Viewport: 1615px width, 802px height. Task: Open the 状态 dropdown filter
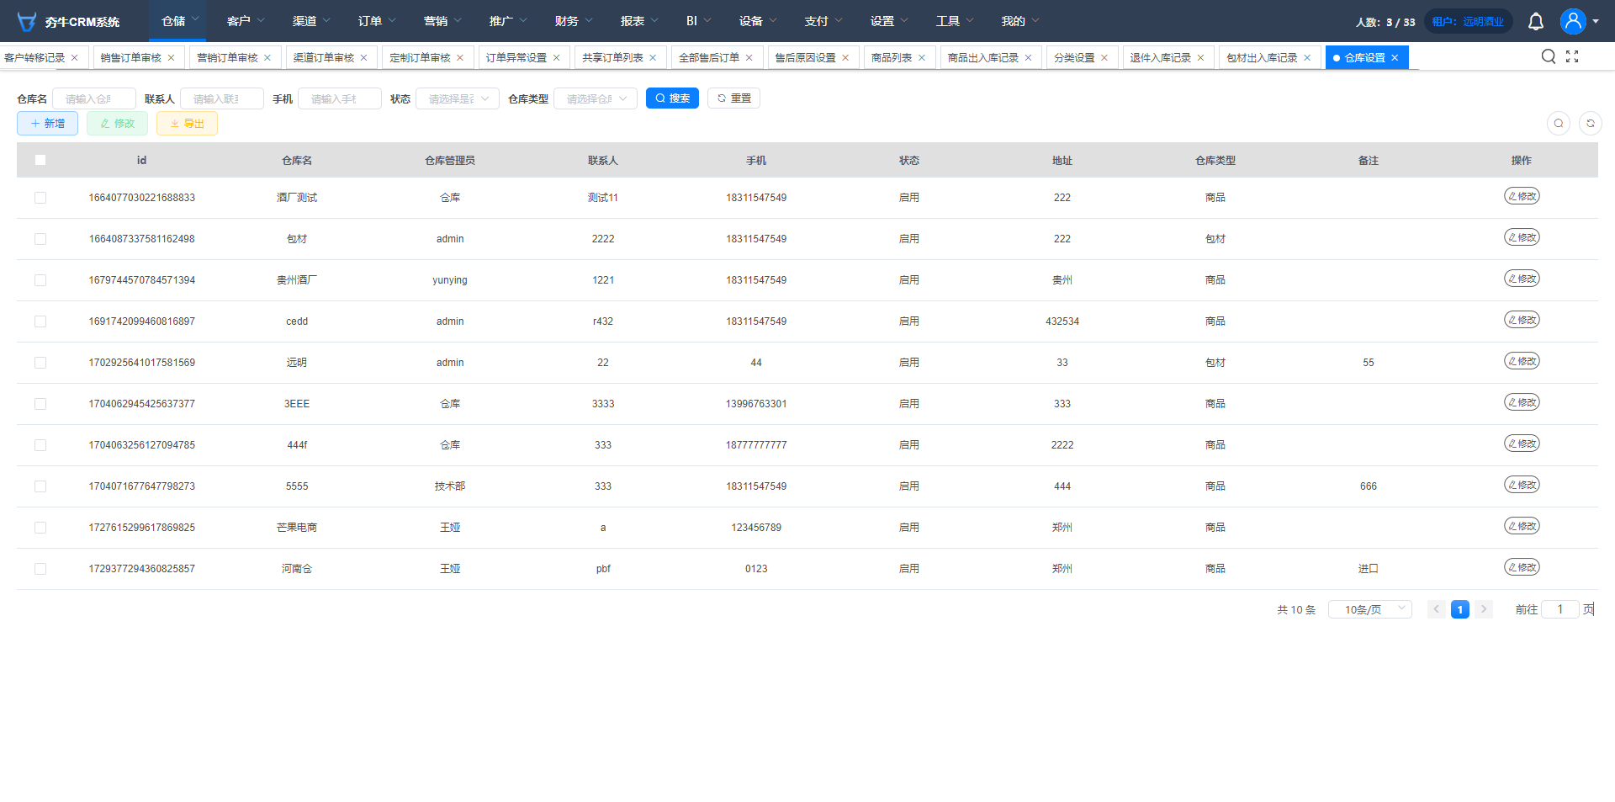[457, 99]
